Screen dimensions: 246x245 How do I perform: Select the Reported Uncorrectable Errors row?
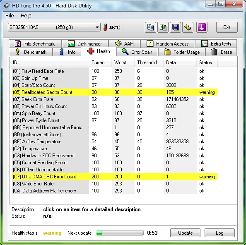coord(115,127)
